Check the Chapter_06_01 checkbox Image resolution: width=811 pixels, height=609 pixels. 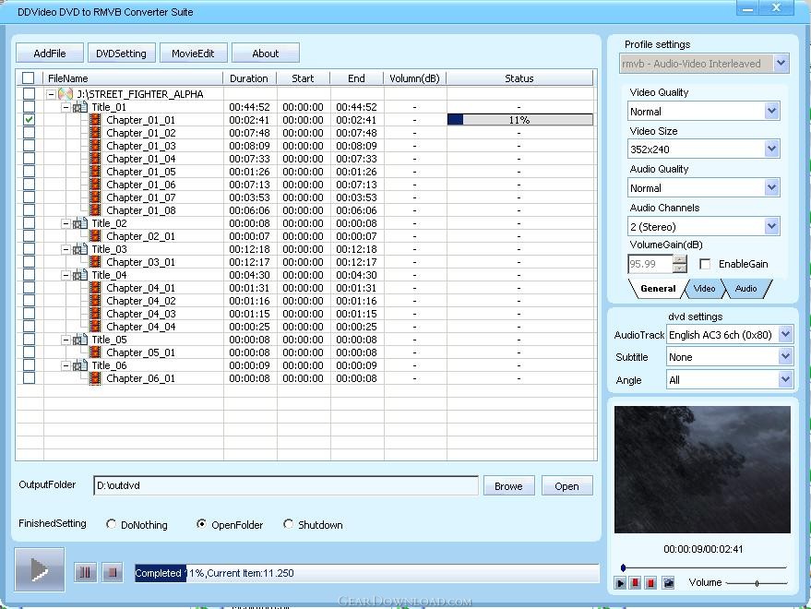[x=29, y=378]
